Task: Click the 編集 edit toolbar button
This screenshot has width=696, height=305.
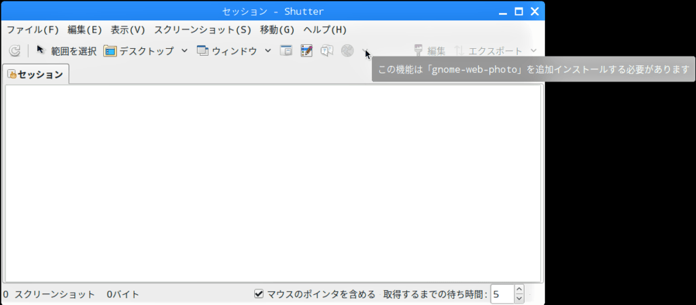Action: 430,51
